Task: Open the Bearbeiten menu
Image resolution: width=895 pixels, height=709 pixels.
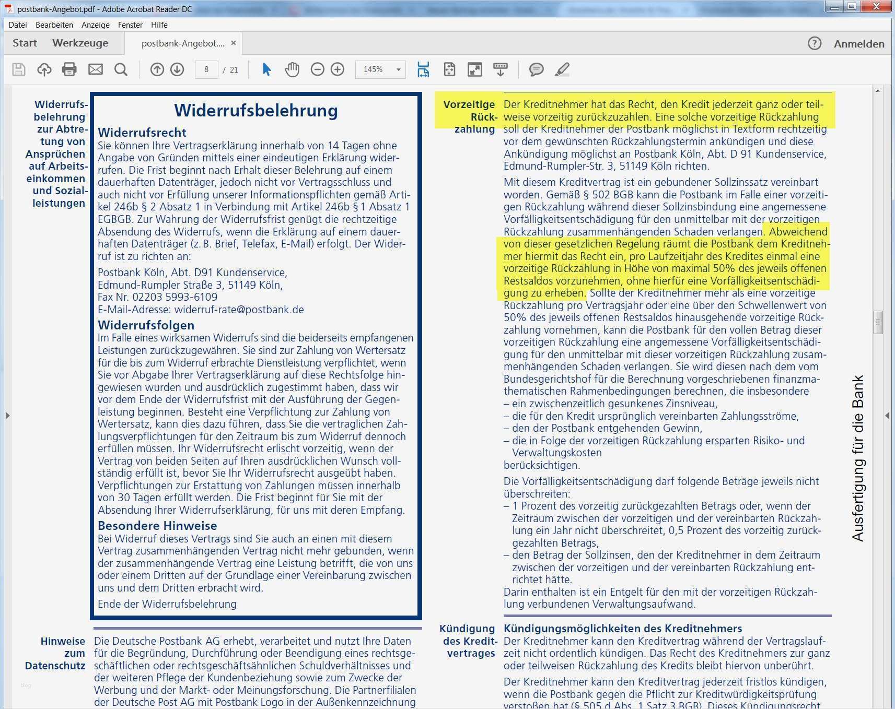Action: point(54,25)
